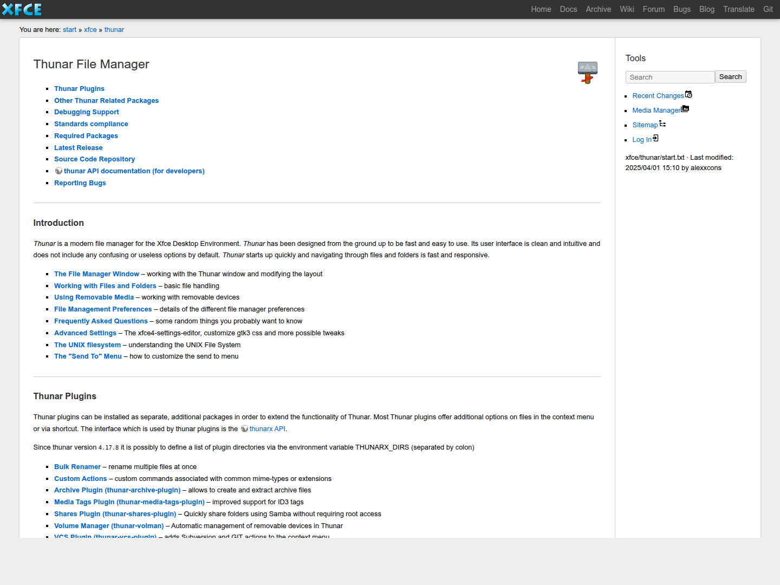Open the Sitemap link
The height and width of the screenshot is (585, 780).
pyautogui.click(x=645, y=125)
